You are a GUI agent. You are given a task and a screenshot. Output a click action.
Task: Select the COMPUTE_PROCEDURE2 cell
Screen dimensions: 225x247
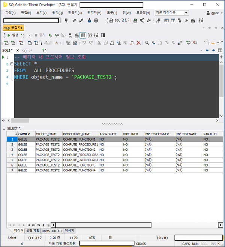(x=81, y=155)
